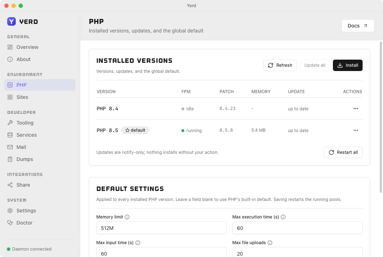Click the idle FPM status text
The image size is (383, 257).
[190, 109]
